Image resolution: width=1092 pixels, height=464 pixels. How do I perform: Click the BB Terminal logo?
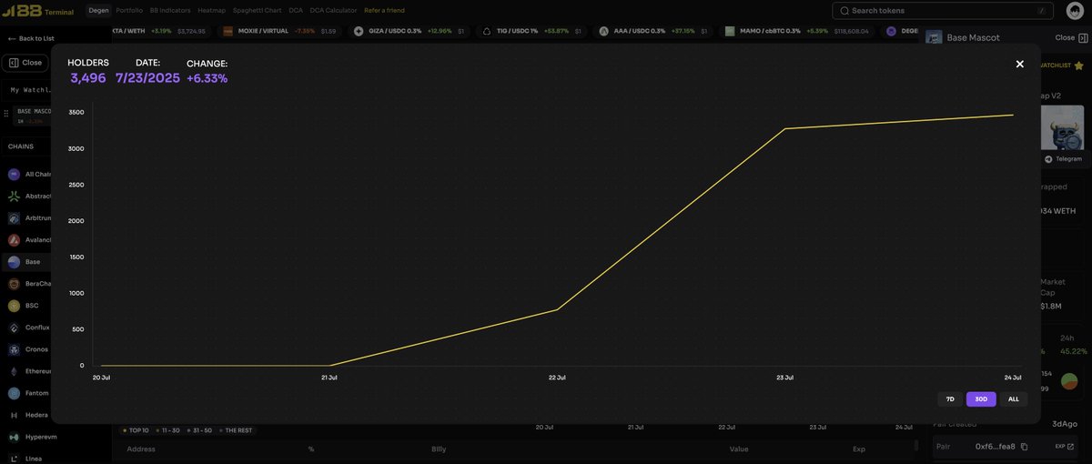[38, 10]
